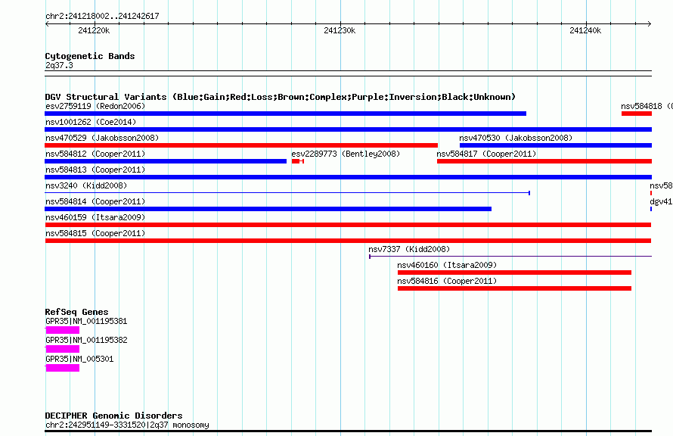
Task: Open the nsv1001262 (Coe2014) label
Action: pyautogui.click(x=91, y=122)
